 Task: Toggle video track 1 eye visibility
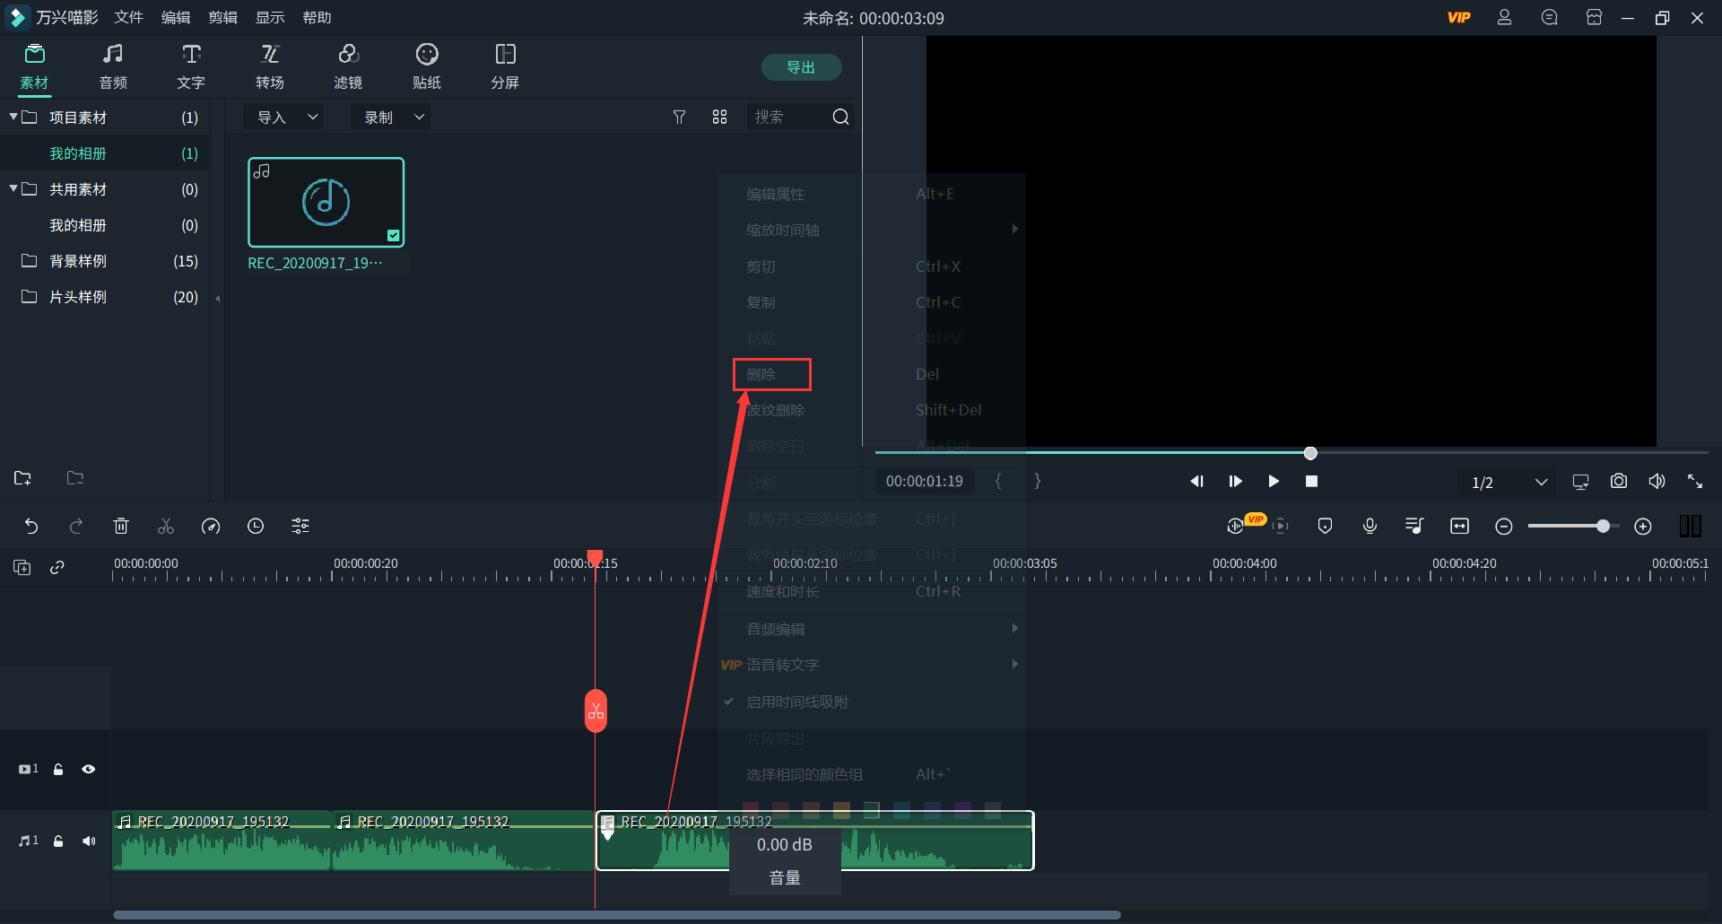coord(88,770)
